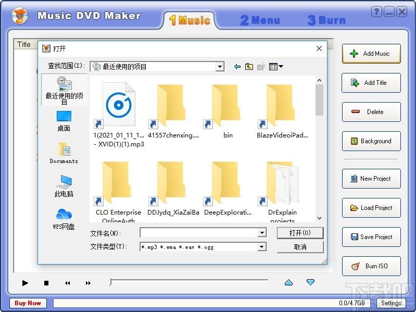The image size is (416, 312).
Task: Select the XVID(1)(1).mp3 file shortcut
Action: click(x=119, y=115)
